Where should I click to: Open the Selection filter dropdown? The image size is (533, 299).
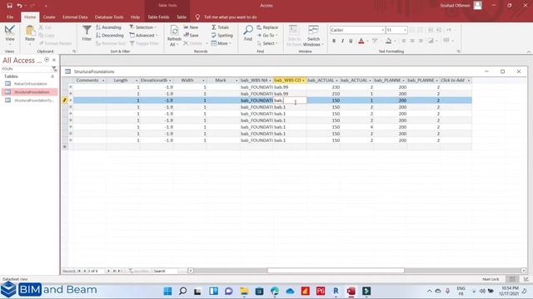point(142,27)
